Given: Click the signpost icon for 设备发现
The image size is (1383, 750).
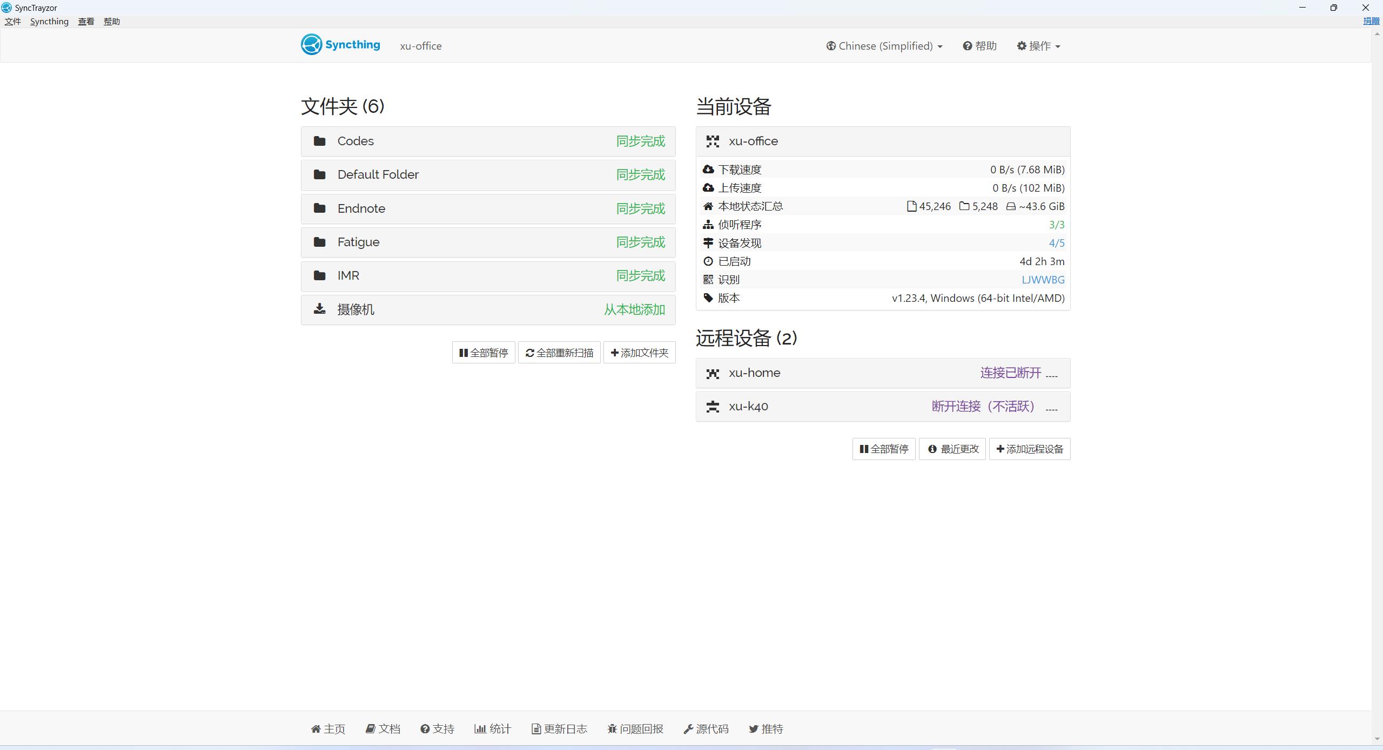Looking at the screenshot, I should tap(708, 243).
